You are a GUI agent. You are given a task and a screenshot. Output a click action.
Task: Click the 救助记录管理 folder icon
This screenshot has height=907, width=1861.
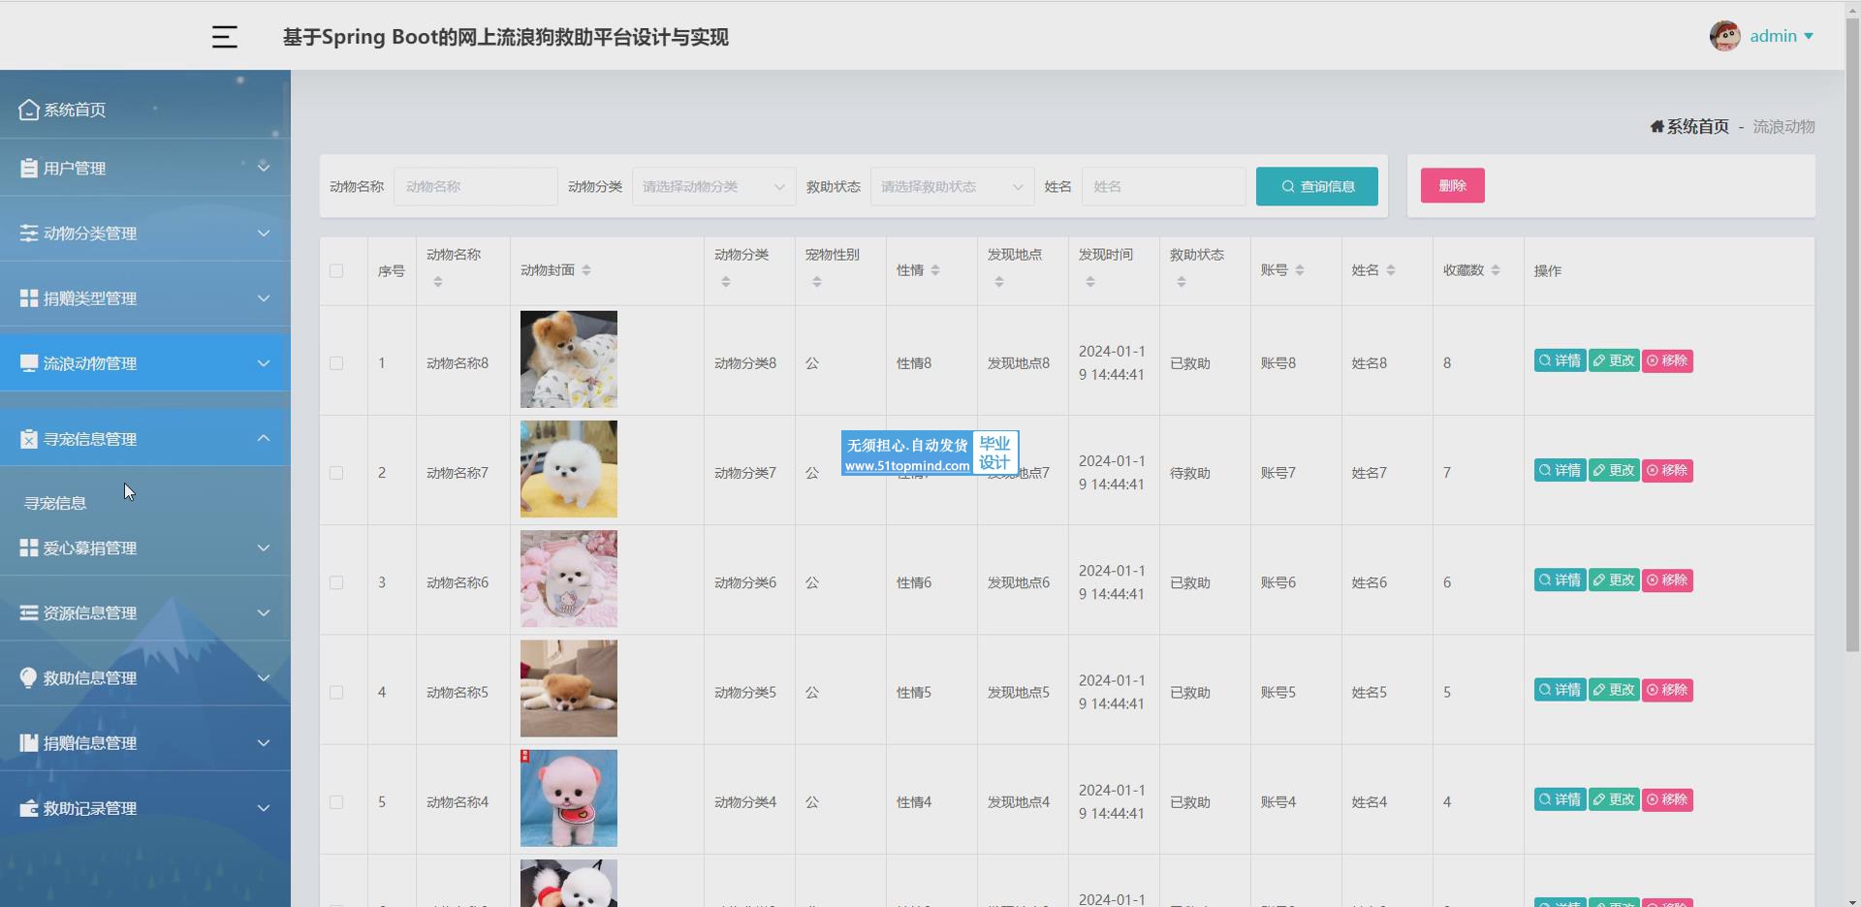click(x=29, y=807)
